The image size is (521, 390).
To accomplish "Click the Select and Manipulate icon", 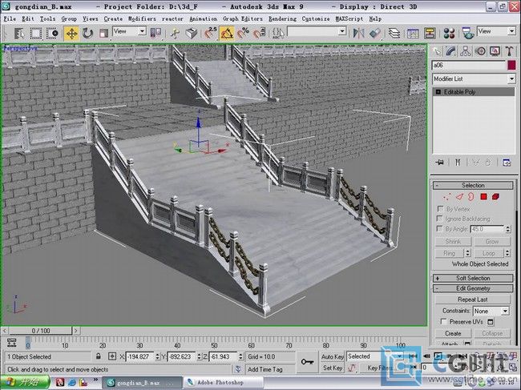I will (x=175, y=33).
